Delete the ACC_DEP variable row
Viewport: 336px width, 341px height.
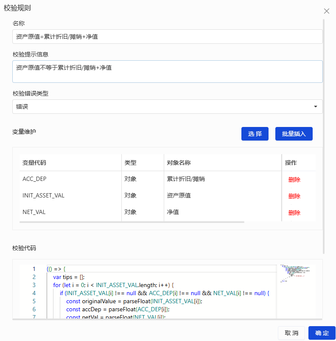[x=294, y=180]
